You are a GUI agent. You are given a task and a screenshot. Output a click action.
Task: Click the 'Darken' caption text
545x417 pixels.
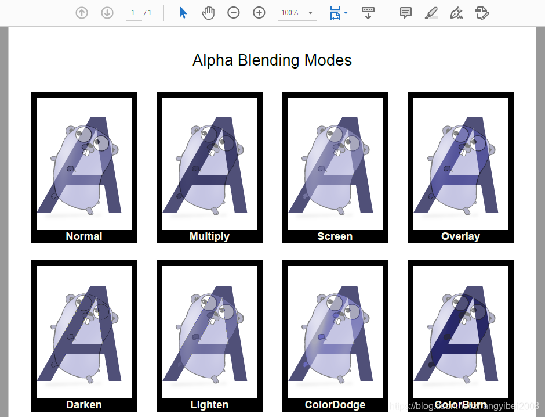83,405
